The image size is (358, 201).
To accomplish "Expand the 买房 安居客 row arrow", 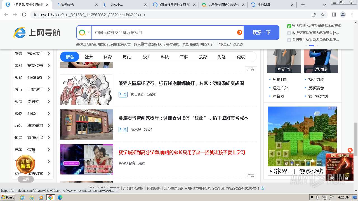I will 49,101.
